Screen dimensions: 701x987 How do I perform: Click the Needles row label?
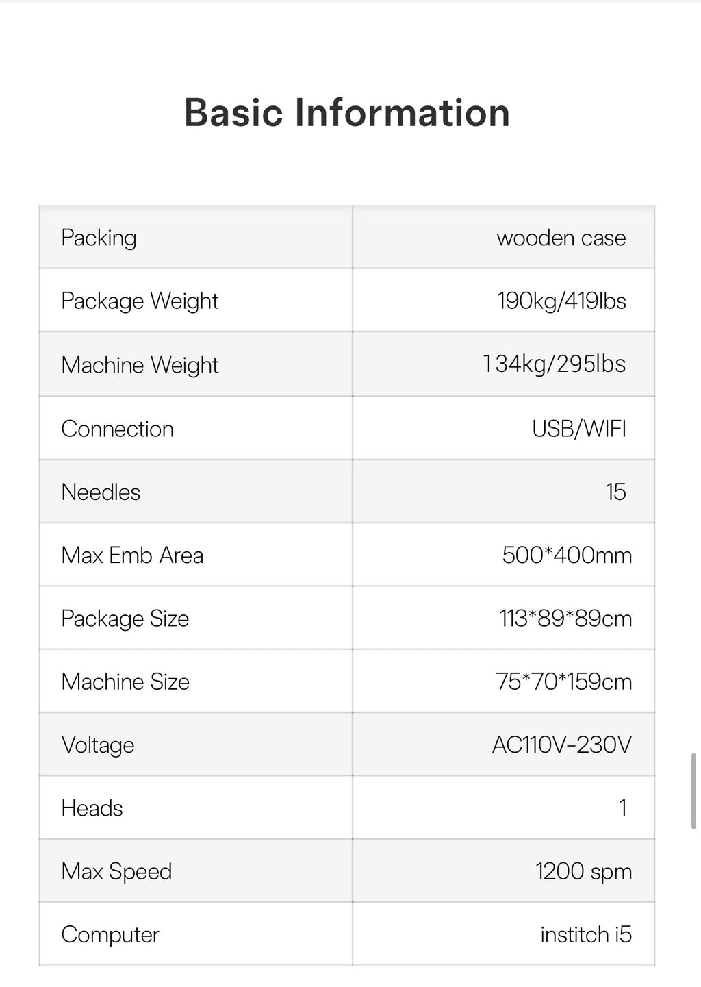click(x=101, y=492)
